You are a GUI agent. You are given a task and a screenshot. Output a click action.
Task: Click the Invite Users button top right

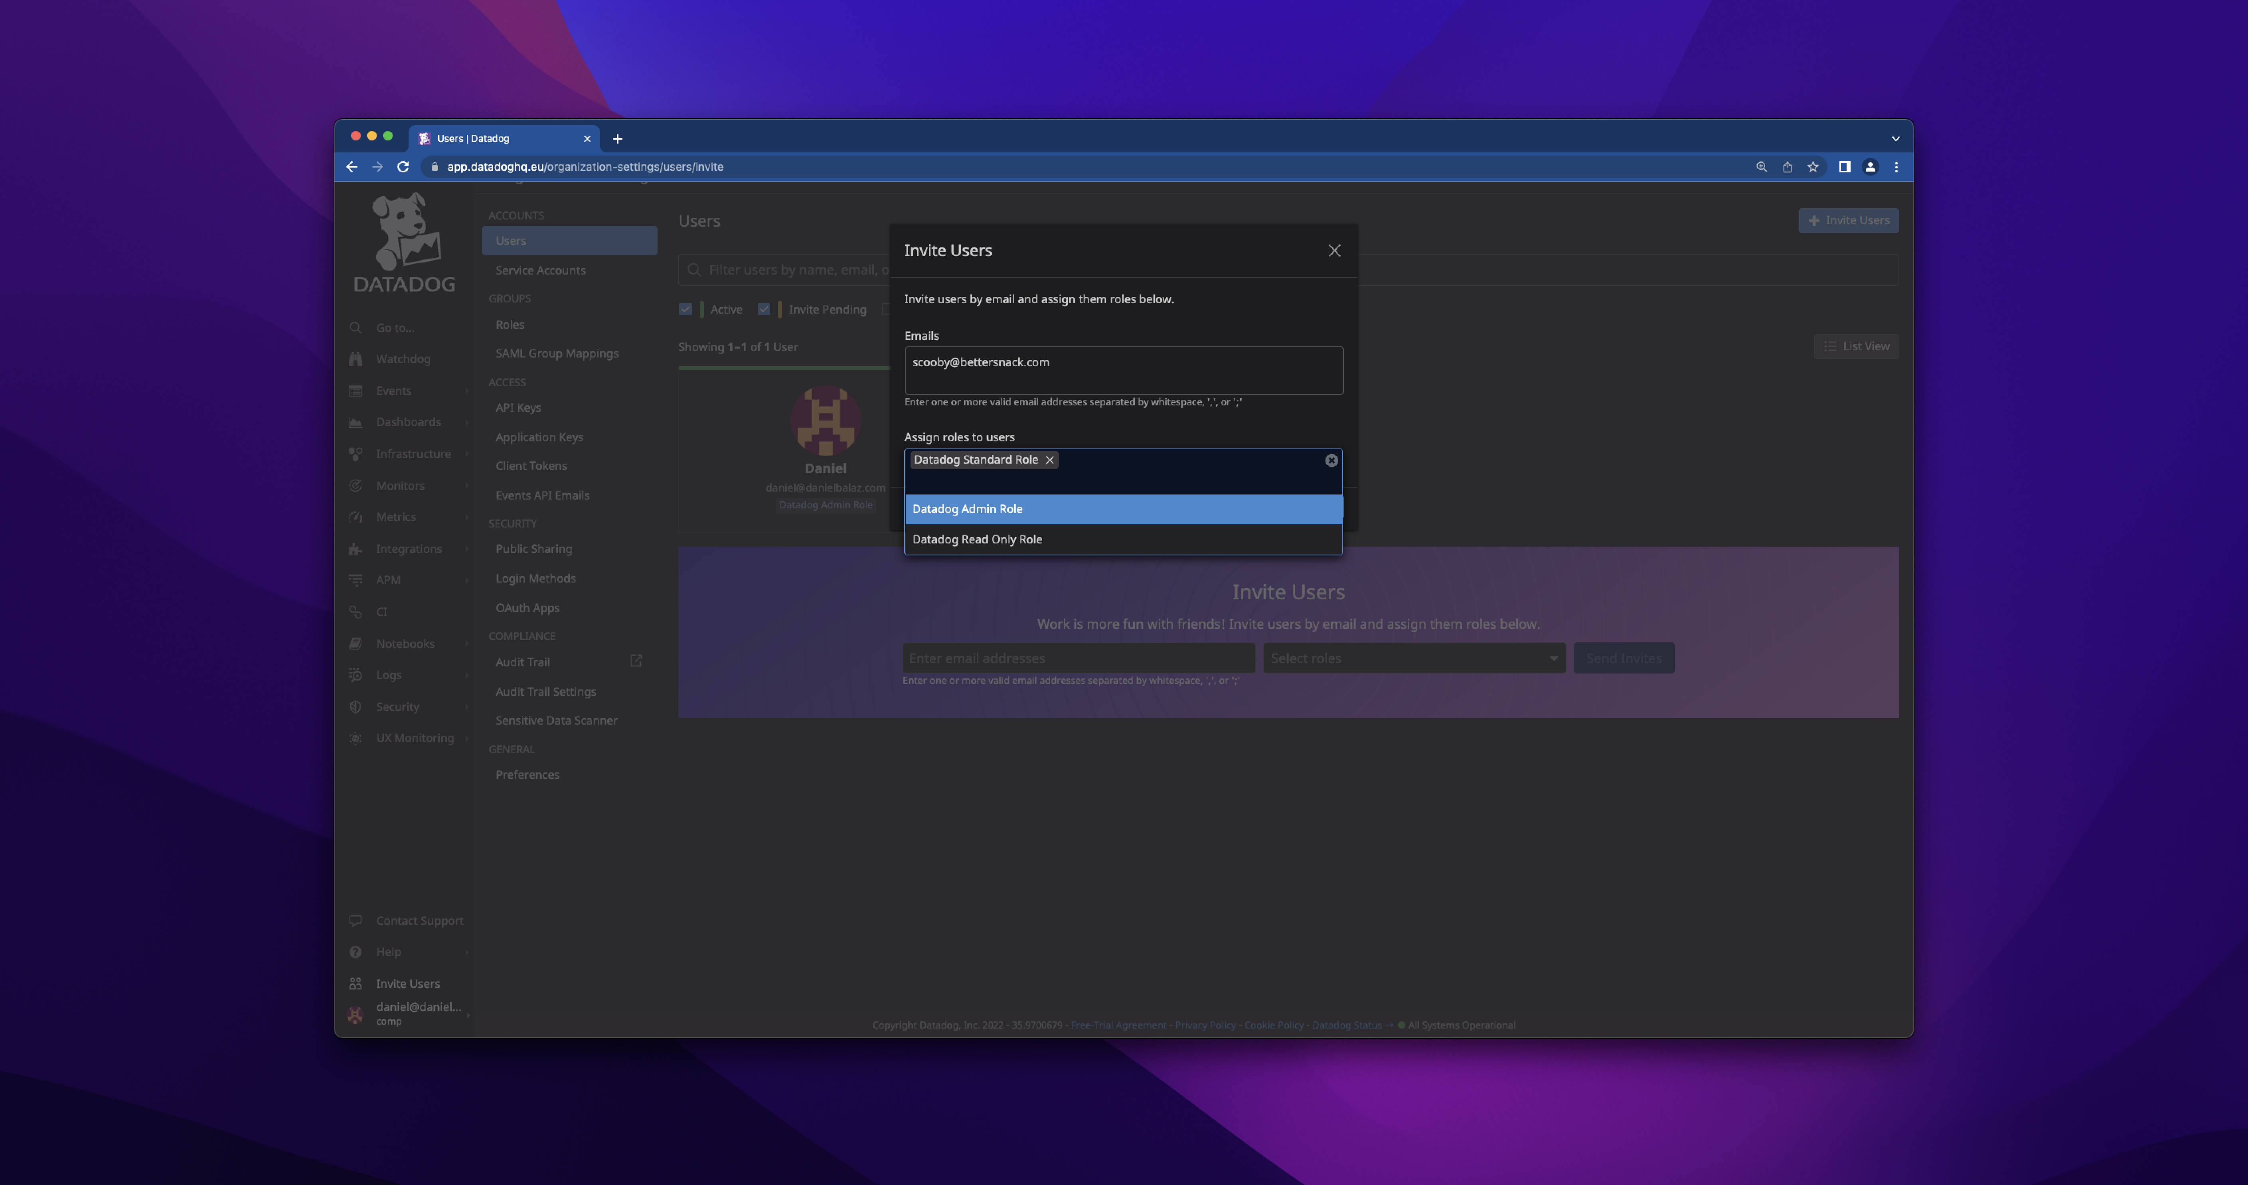1848,220
